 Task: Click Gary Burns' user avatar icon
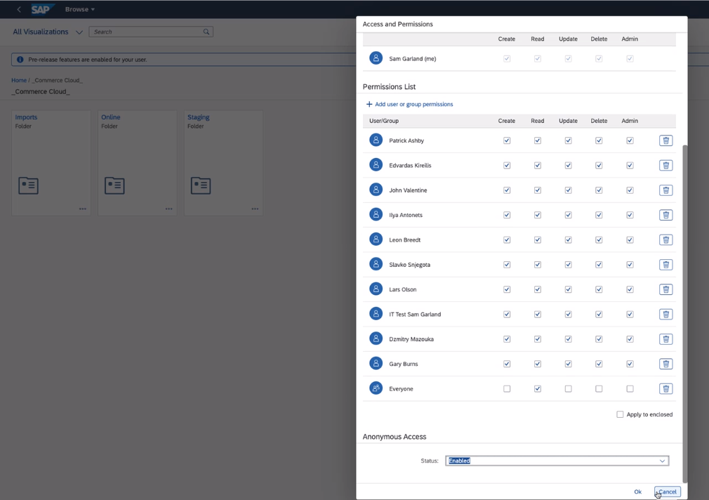[x=376, y=363]
